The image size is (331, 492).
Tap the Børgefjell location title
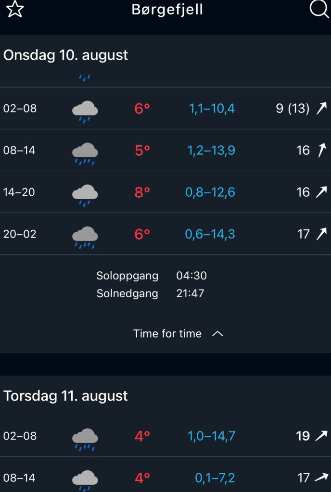tap(167, 10)
